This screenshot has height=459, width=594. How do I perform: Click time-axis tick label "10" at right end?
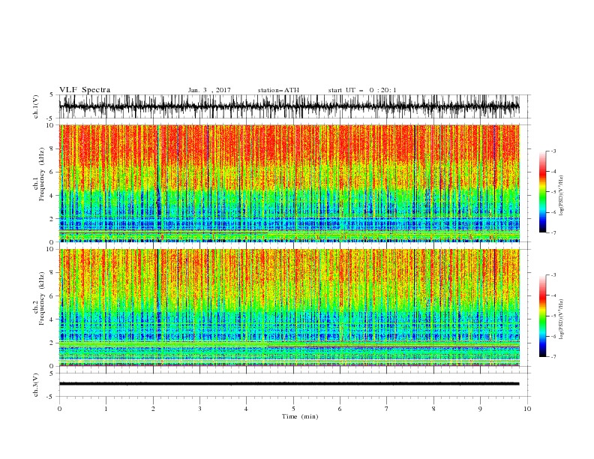click(527, 409)
